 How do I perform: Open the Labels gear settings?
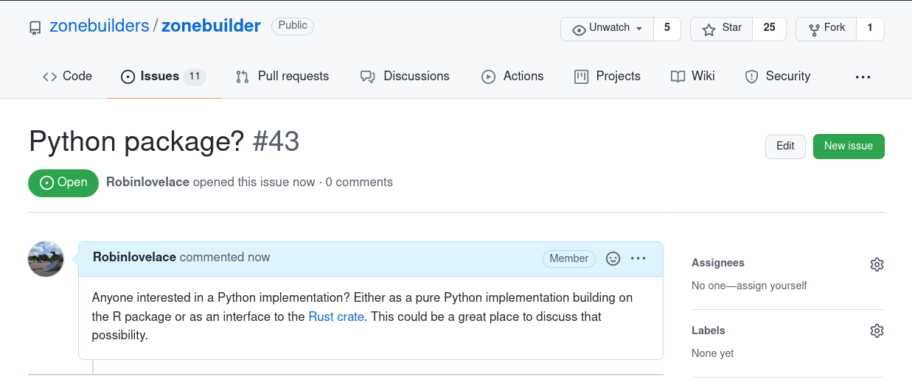tap(877, 331)
